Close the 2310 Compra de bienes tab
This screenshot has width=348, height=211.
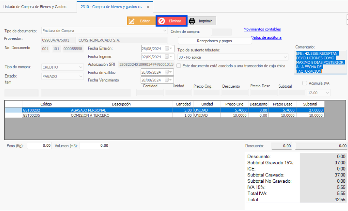coord(148,7)
